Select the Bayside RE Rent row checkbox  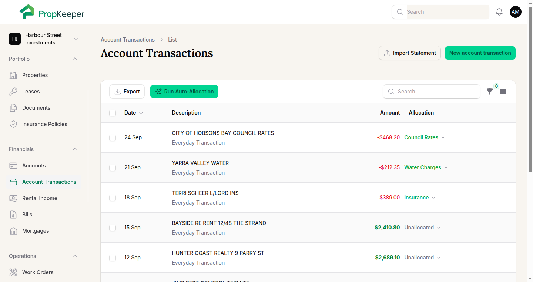point(113,228)
